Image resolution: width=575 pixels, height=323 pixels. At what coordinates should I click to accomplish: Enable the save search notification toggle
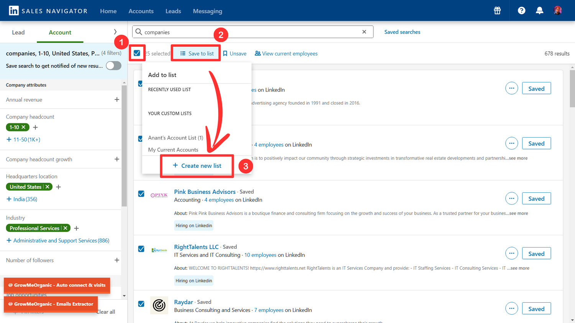coord(113,66)
